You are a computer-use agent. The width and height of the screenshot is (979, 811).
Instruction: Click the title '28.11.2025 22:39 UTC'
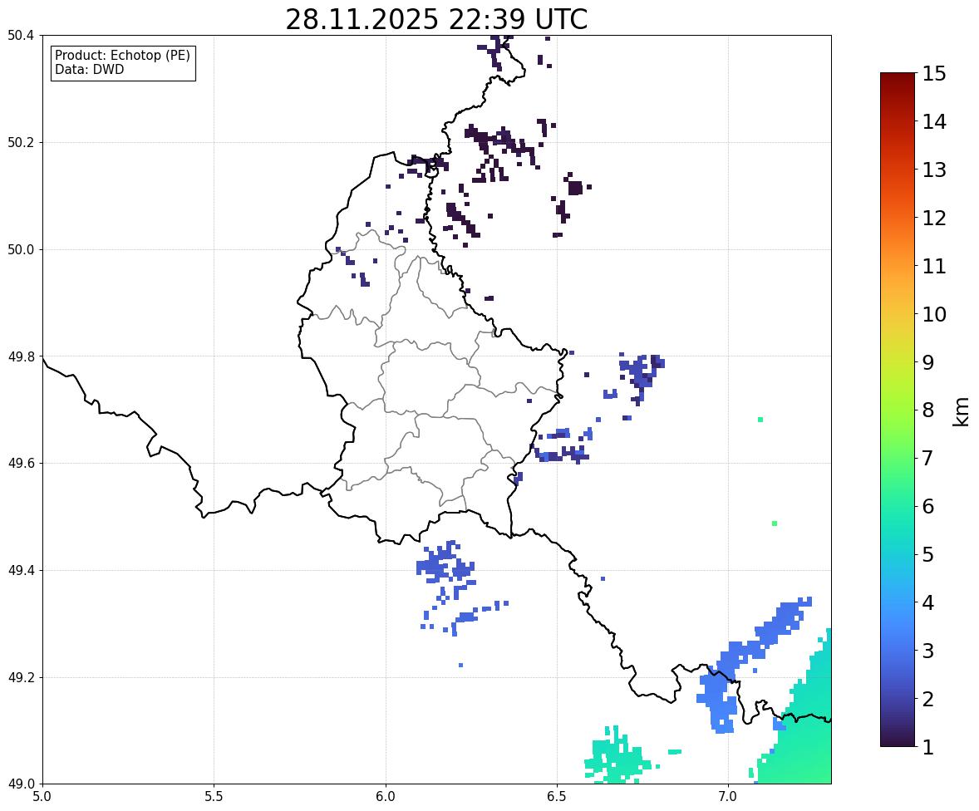436,19
